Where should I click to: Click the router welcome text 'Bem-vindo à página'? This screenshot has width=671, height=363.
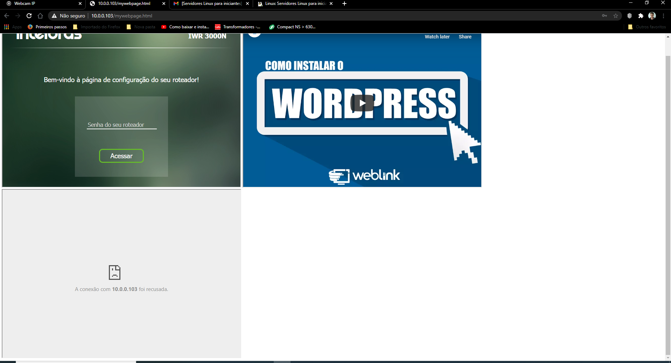[x=121, y=80]
